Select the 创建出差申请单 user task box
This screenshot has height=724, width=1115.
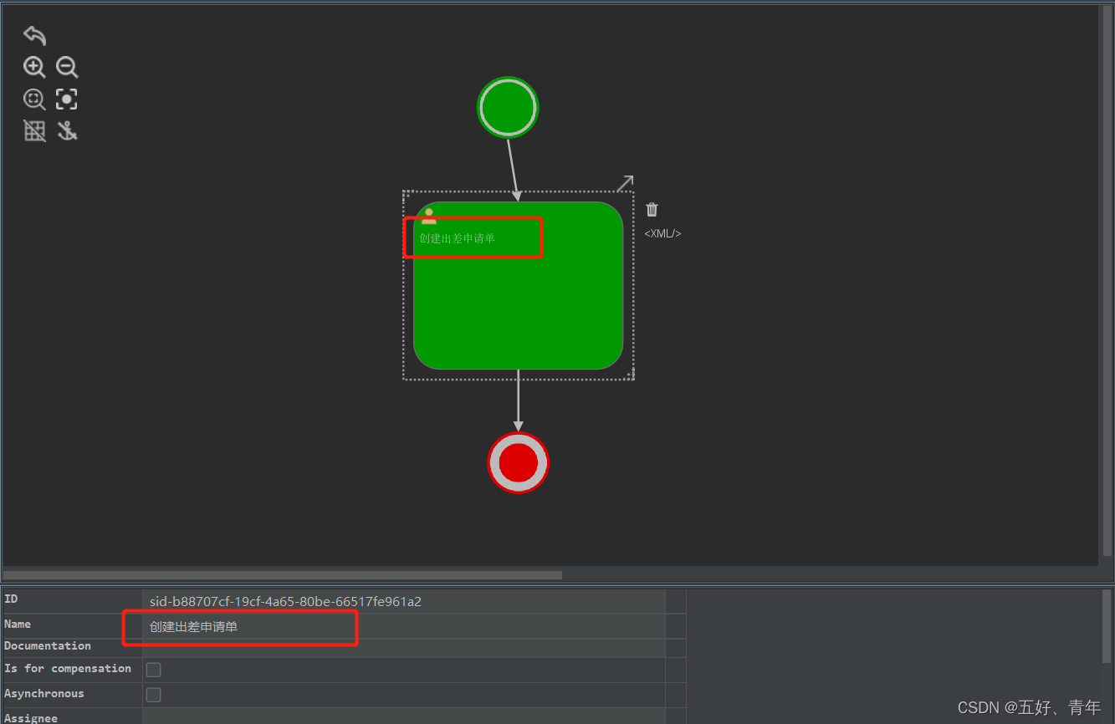[x=519, y=285]
